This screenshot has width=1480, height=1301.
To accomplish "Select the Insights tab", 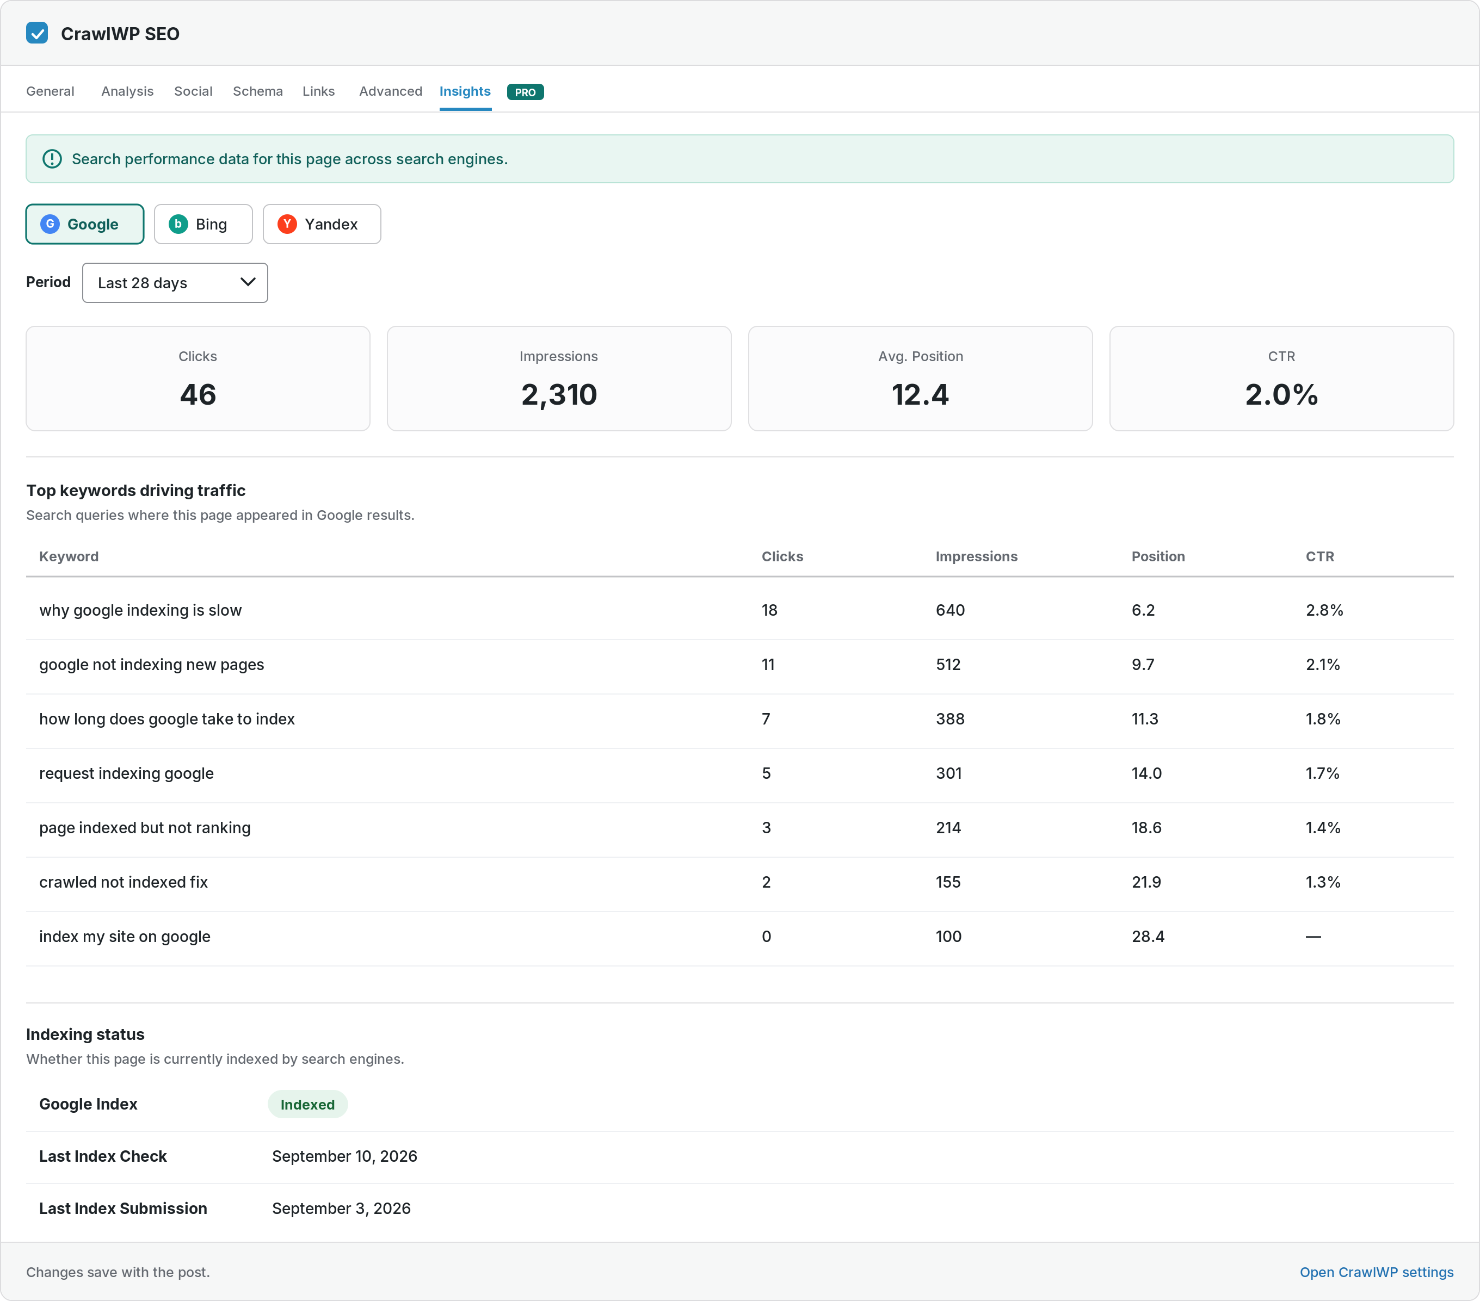I will pos(465,91).
